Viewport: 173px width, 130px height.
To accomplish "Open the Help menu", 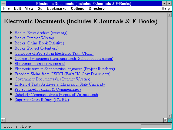I will [x=166, y=9].
